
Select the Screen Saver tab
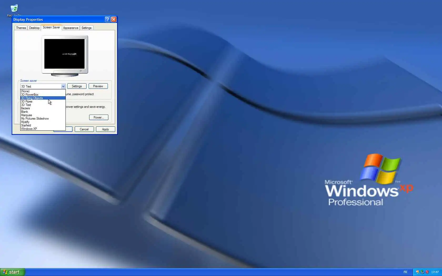[51, 27]
